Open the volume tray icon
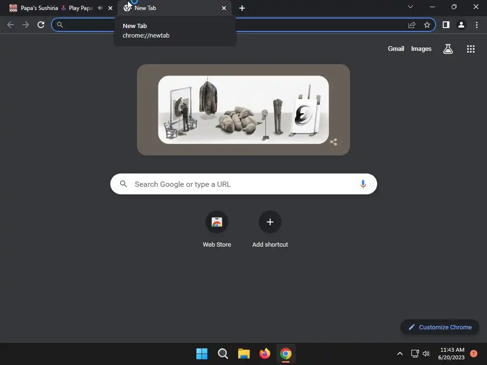This screenshot has height=365, width=487. point(426,354)
